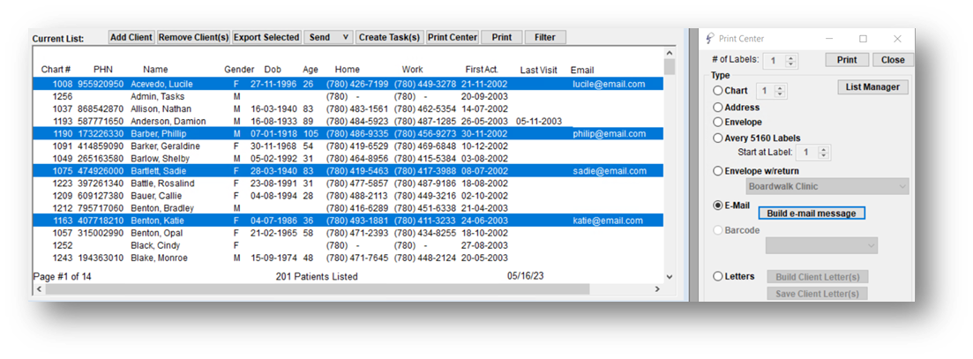This screenshot has width=973, height=359.
Task: Select the Anderson, Damion row
Action: tap(348, 121)
